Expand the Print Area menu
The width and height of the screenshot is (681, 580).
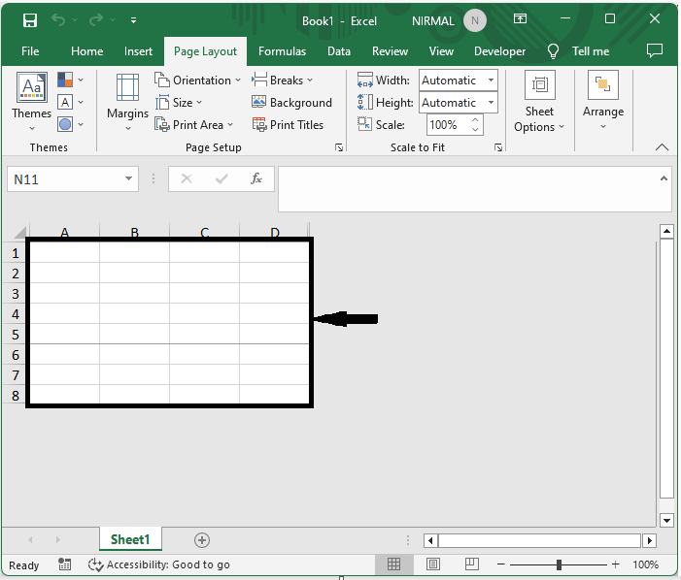194,125
